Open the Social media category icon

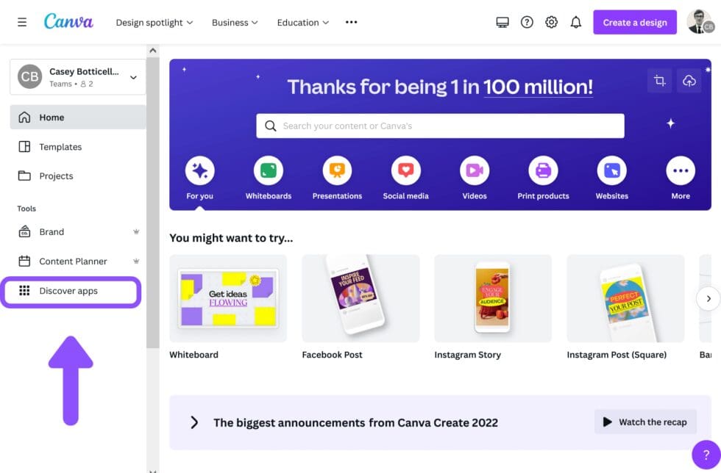pos(405,171)
